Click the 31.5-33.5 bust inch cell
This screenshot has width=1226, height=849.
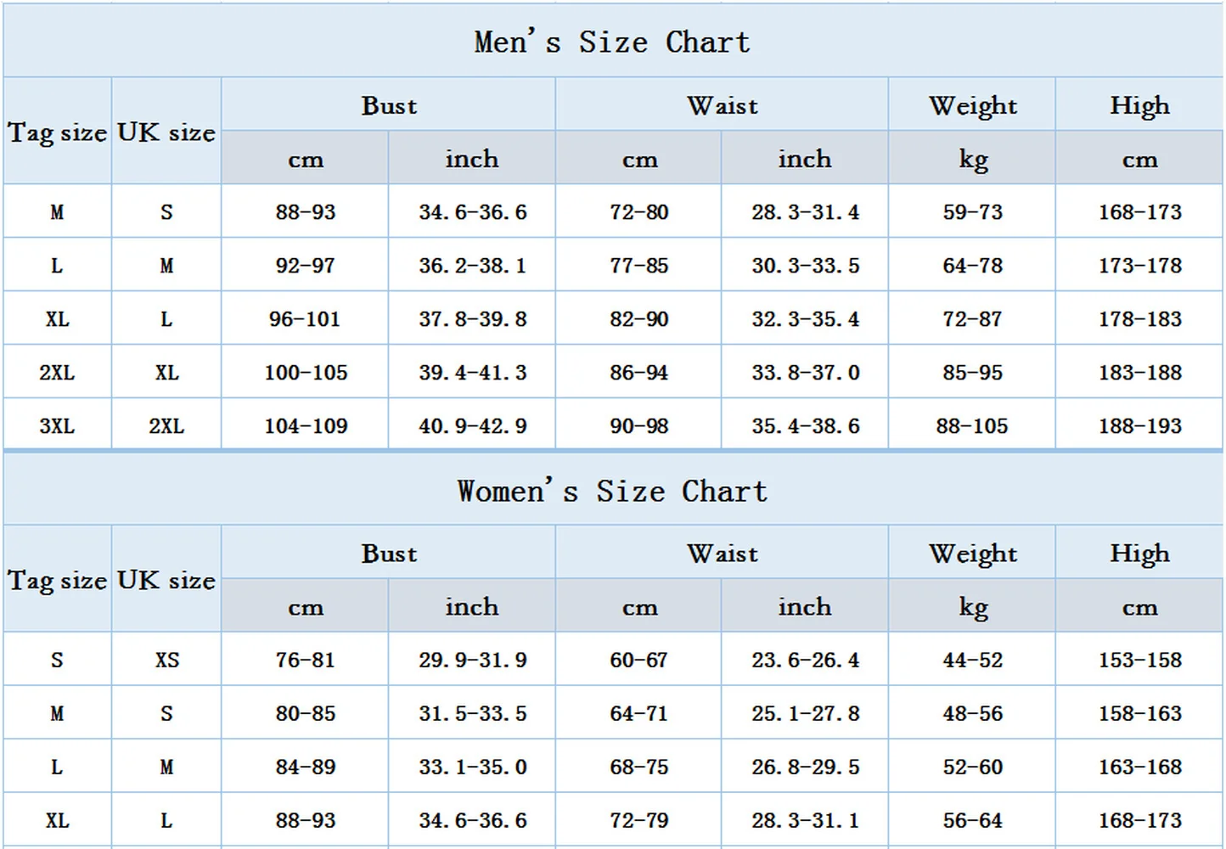472,713
